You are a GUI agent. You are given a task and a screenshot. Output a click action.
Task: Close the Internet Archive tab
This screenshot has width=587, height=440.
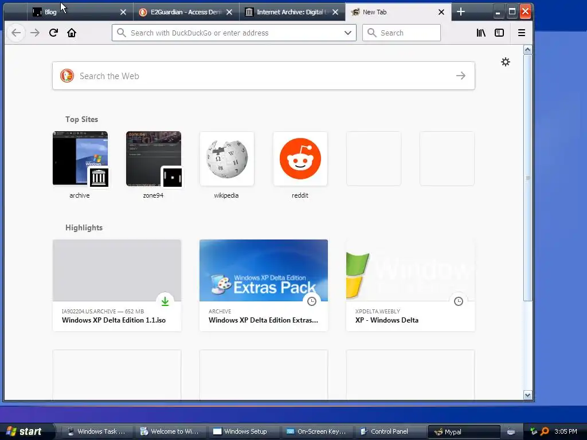pos(335,12)
